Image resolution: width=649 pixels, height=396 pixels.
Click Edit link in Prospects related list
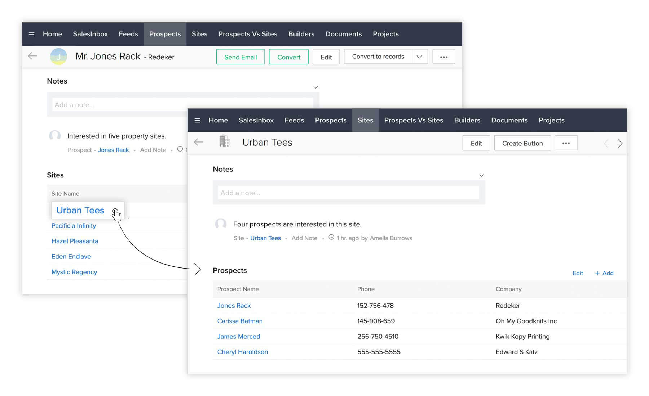tap(578, 273)
